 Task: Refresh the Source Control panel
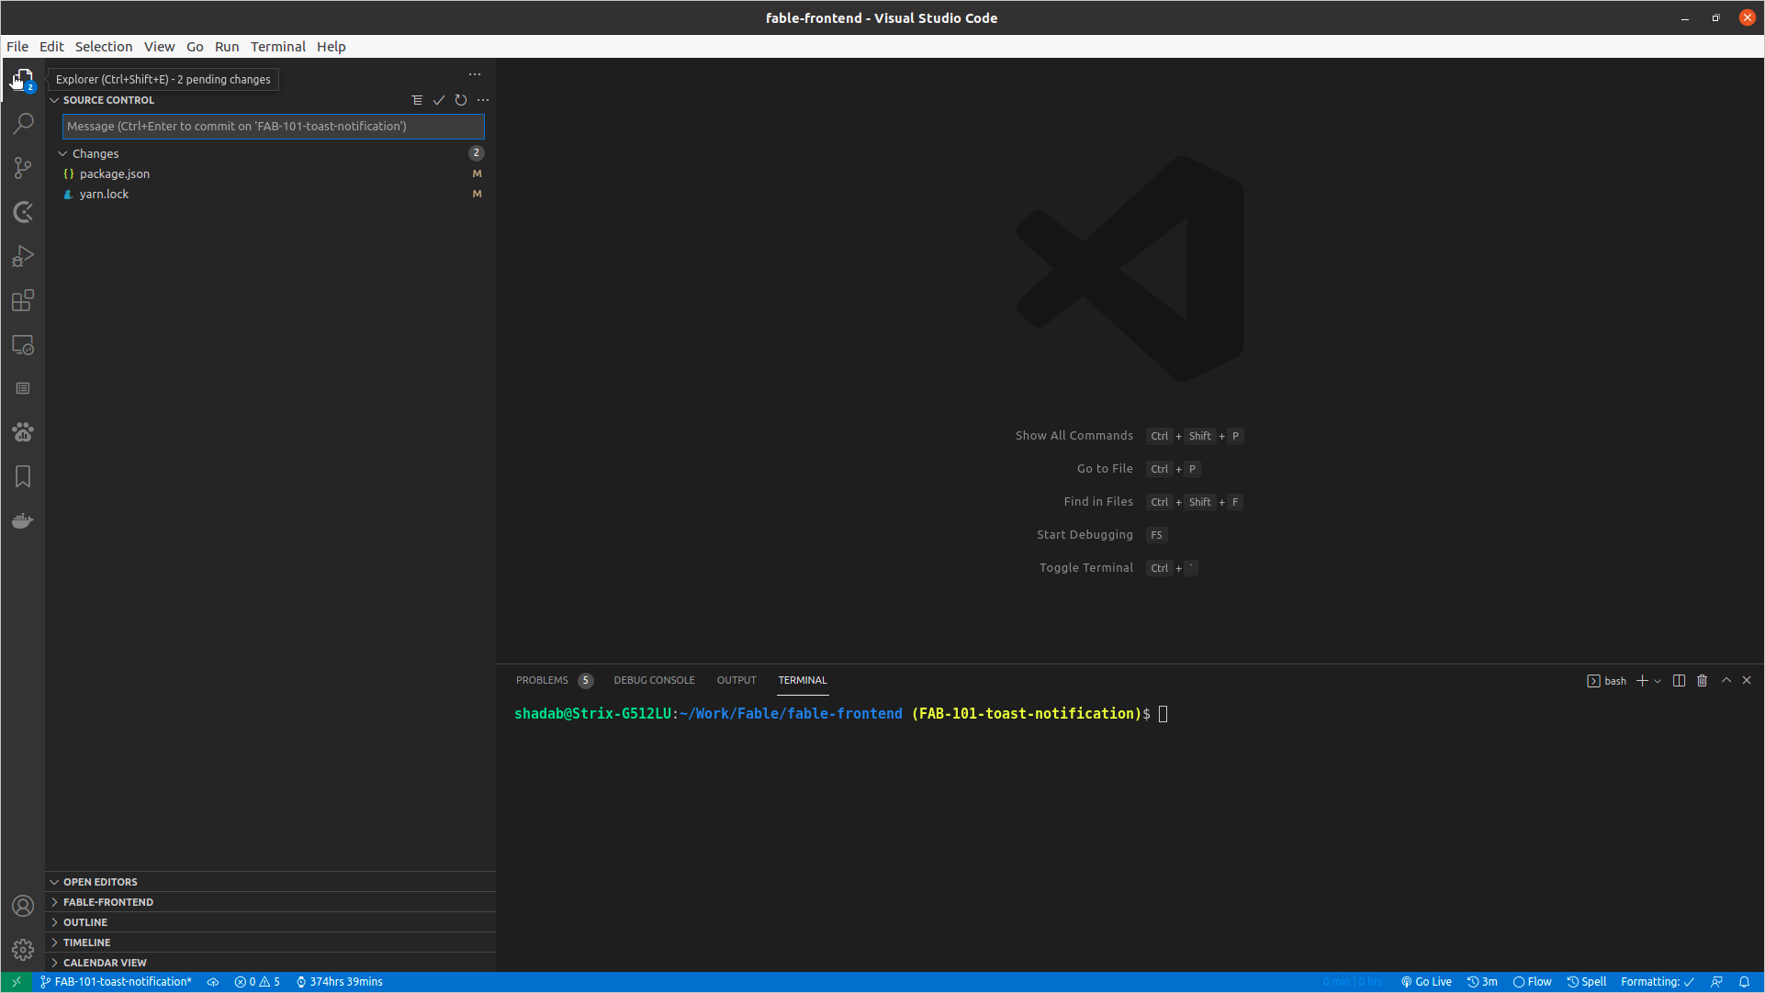tap(461, 100)
